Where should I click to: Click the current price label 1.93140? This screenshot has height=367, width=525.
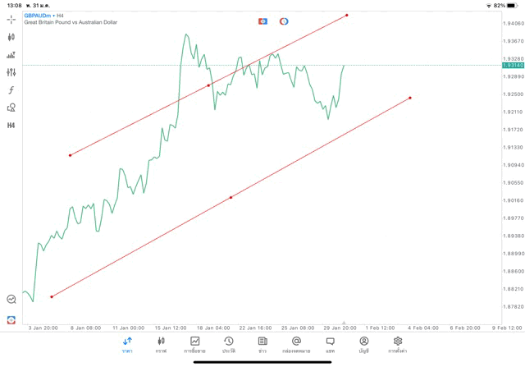(513, 65)
